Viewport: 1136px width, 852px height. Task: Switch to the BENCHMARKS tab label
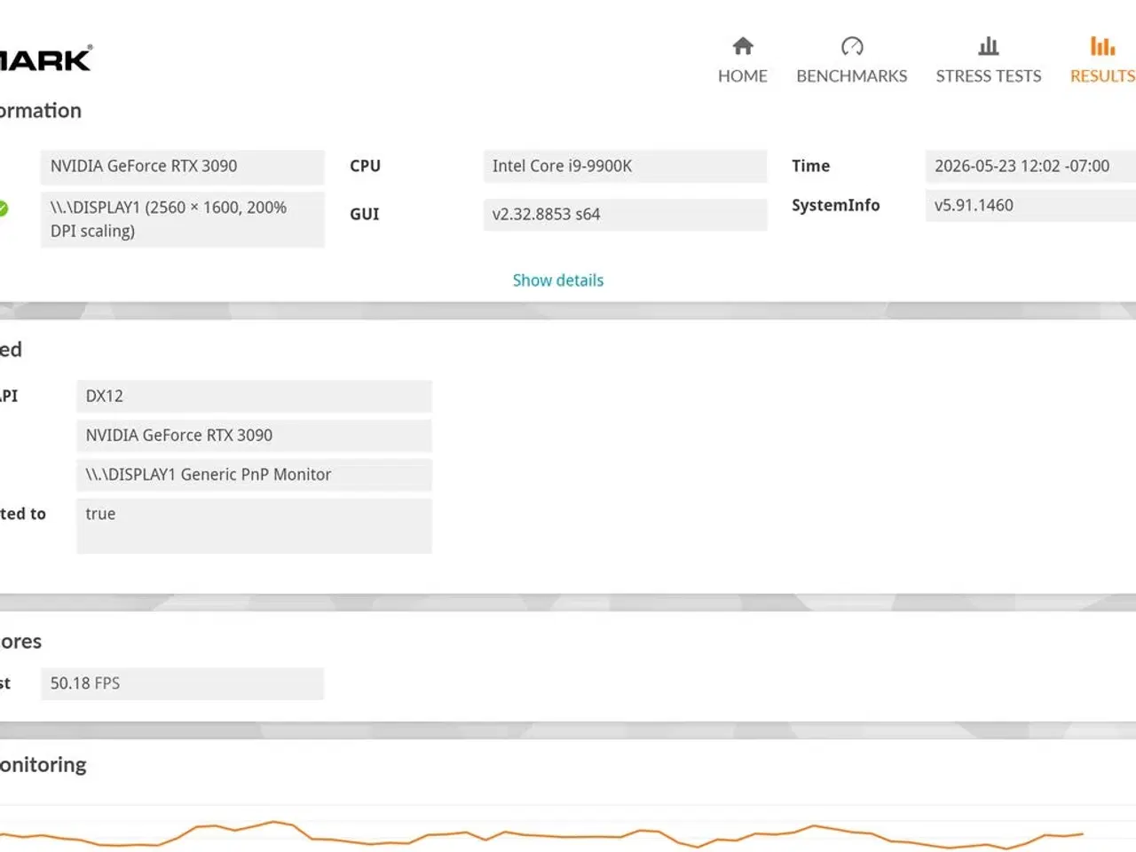[852, 76]
